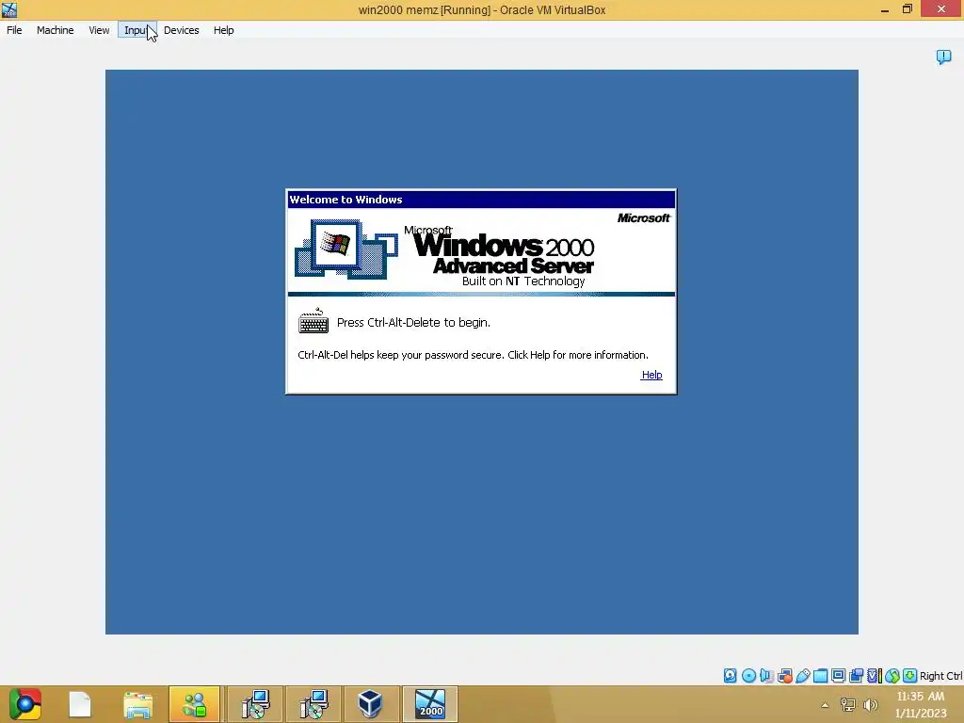Image resolution: width=964 pixels, height=723 pixels.
Task: Open the File menu
Action: 14,30
